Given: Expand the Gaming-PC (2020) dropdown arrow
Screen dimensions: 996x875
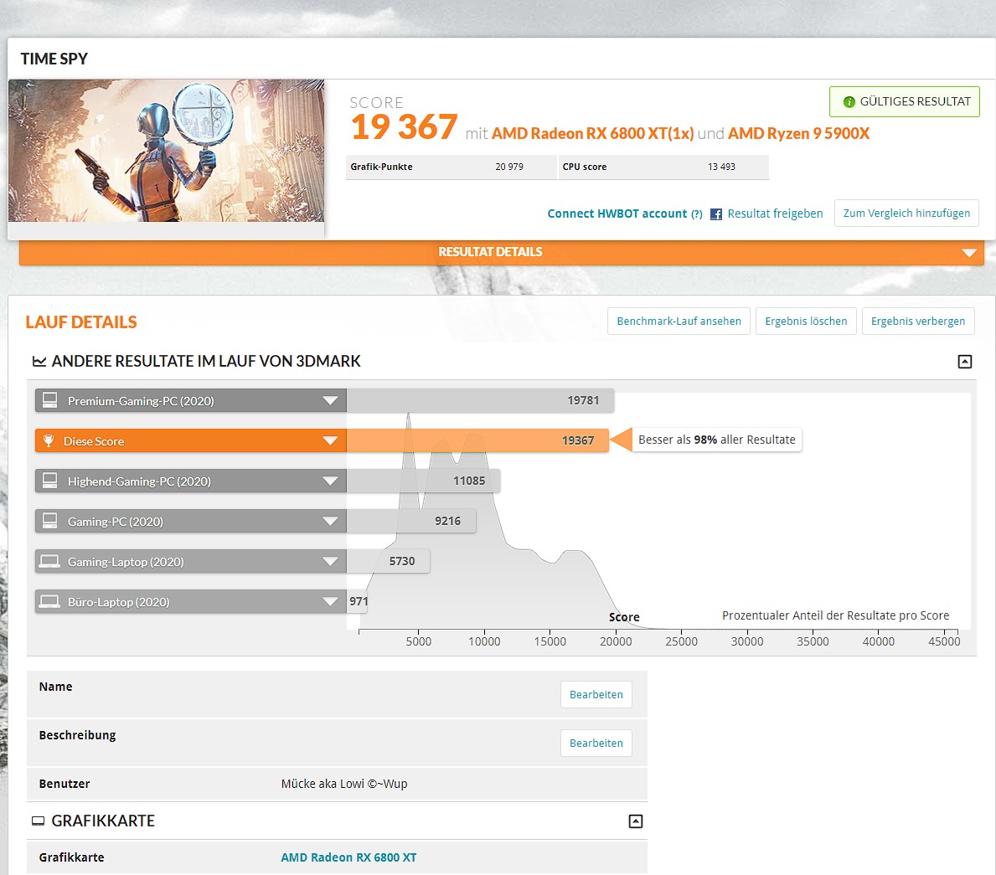Looking at the screenshot, I should coord(330,522).
